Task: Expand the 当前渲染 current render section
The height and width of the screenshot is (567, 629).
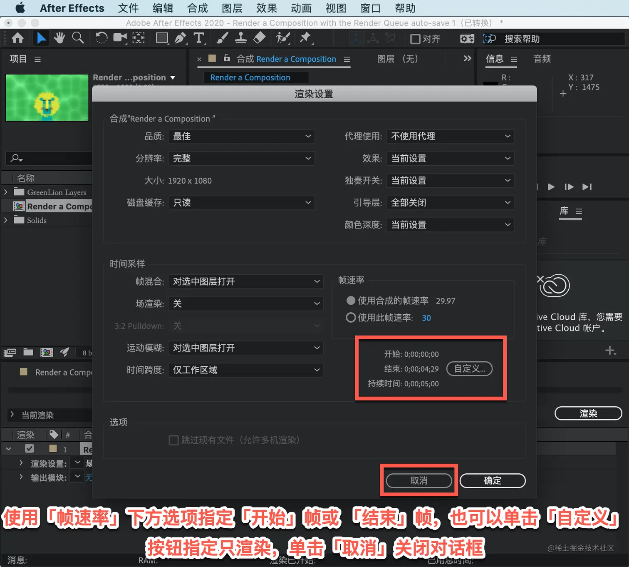Action: point(12,415)
